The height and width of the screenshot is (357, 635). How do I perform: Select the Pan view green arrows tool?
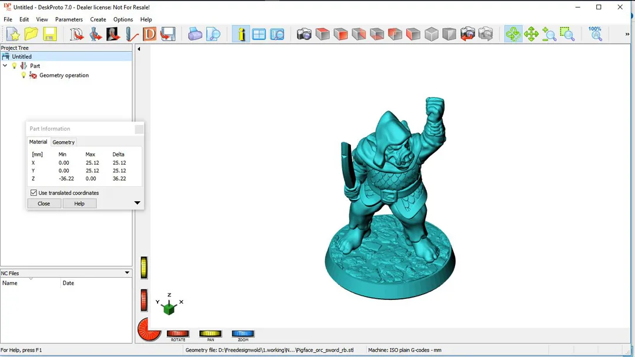[532, 35]
